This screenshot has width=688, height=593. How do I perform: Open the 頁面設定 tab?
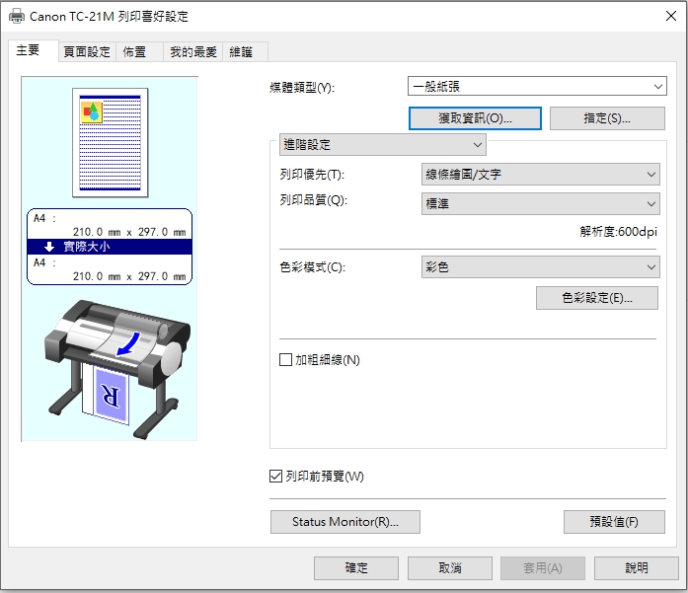tap(87, 51)
